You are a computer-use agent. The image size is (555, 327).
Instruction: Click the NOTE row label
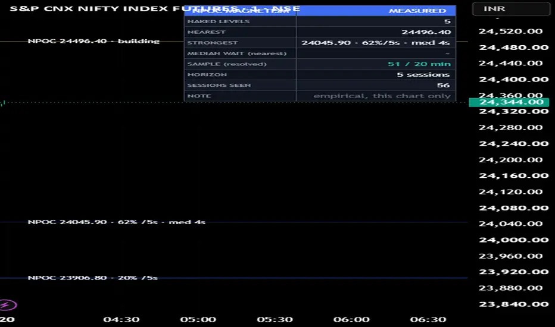pyautogui.click(x=199, y=96)
